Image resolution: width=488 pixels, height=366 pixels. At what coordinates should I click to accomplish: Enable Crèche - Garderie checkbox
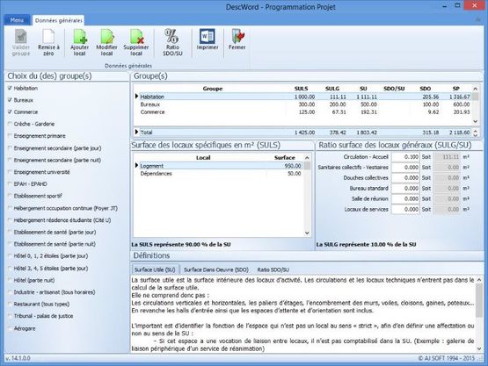[10, 124]
